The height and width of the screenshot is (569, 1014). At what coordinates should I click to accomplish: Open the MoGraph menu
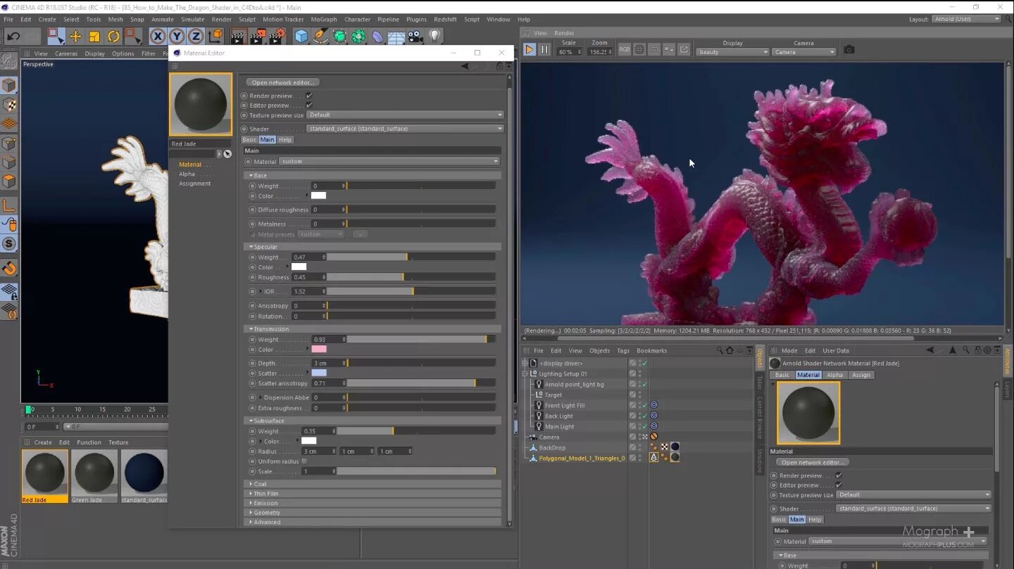(323, 20)
